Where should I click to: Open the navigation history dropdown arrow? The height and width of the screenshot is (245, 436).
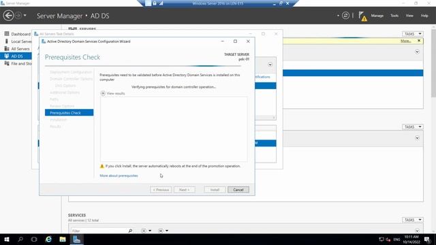25,15
